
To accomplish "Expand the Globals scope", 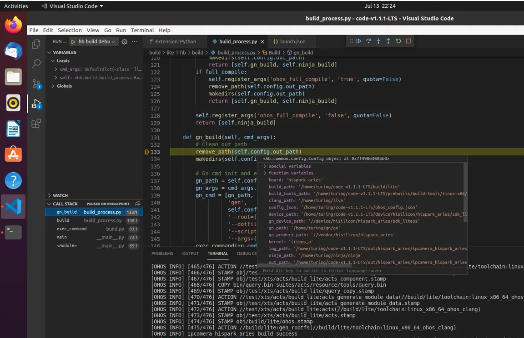I will 53,86.
